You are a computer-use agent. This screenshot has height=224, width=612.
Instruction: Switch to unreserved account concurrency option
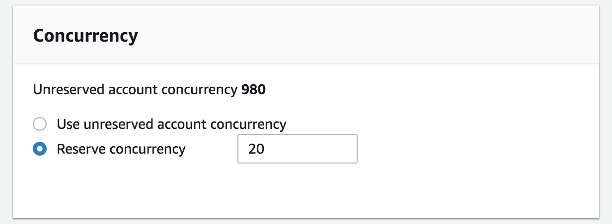(x=40, y=124)
